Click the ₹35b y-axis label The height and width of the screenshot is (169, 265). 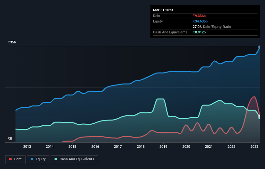click(12, 42)
